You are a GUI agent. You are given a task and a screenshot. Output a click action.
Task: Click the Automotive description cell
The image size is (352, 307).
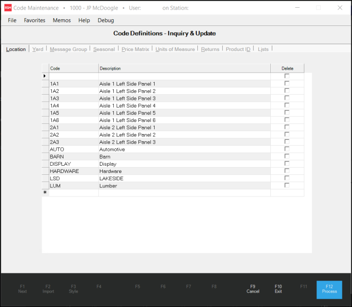click(x=184, y=149)
